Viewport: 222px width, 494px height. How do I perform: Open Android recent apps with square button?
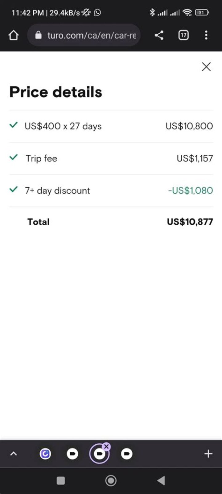click(x=61, y=481)
